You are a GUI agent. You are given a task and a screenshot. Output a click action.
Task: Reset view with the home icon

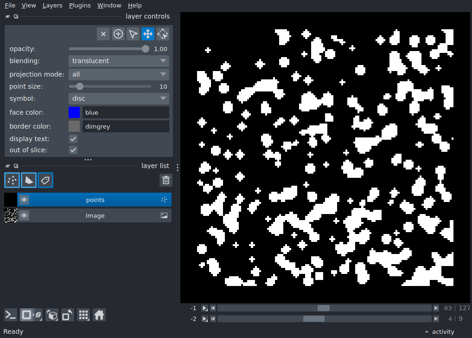pyautogui.click(x=99, y=315)
